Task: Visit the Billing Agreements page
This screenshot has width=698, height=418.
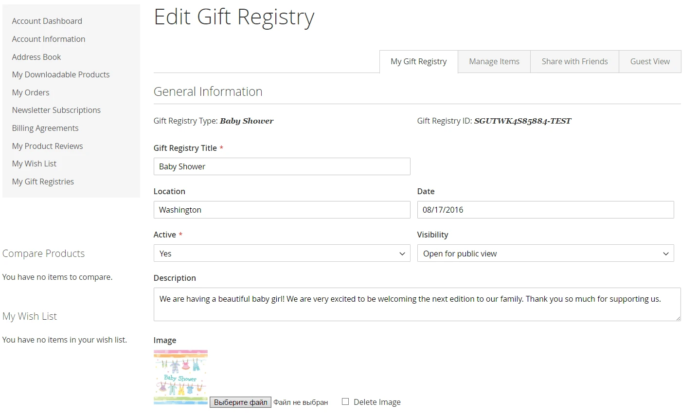Action: coord(45,128)
